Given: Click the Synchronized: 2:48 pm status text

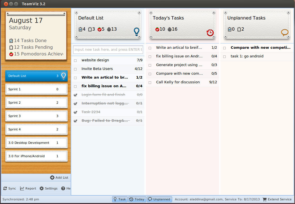Looking at the screenshot, I should (x=21, y=199).
